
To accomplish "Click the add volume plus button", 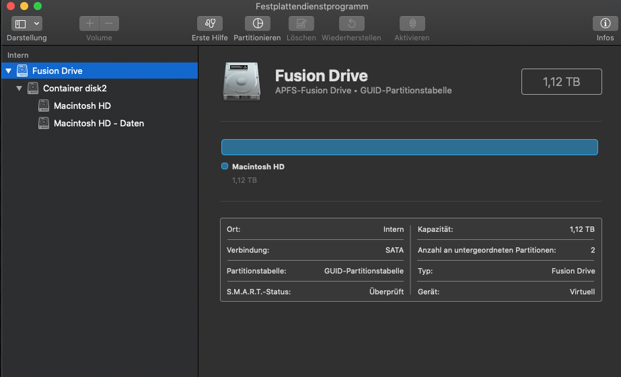I will (x=89, y=24).
